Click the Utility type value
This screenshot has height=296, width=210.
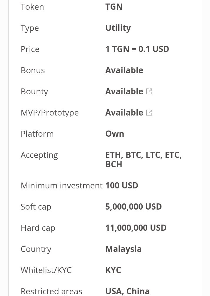(x=118, y=28)
